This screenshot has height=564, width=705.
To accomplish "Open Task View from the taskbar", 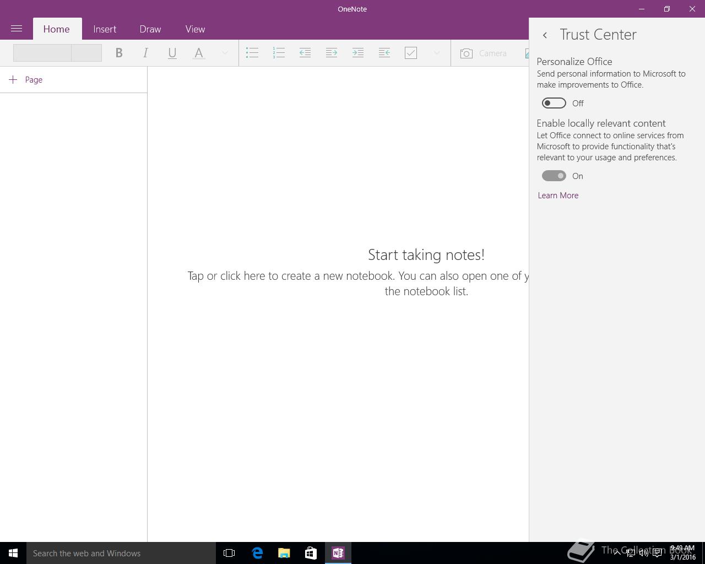I will [229, 553].
